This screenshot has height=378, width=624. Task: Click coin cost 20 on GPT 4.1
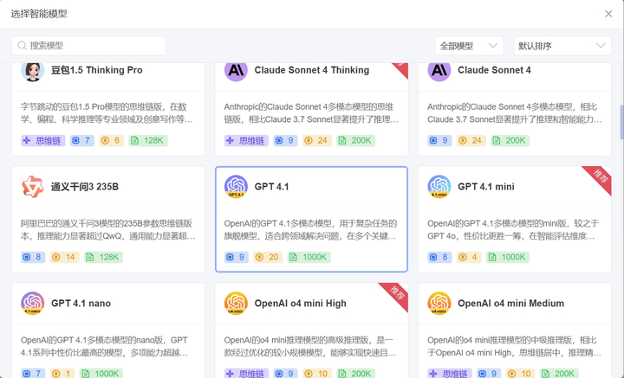(268, 257)
